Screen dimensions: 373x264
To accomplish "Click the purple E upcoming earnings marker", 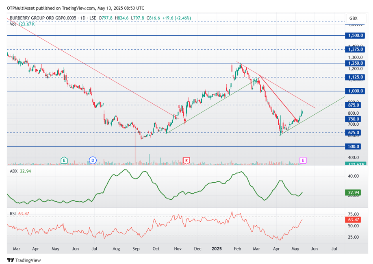I will coord(303,160).
